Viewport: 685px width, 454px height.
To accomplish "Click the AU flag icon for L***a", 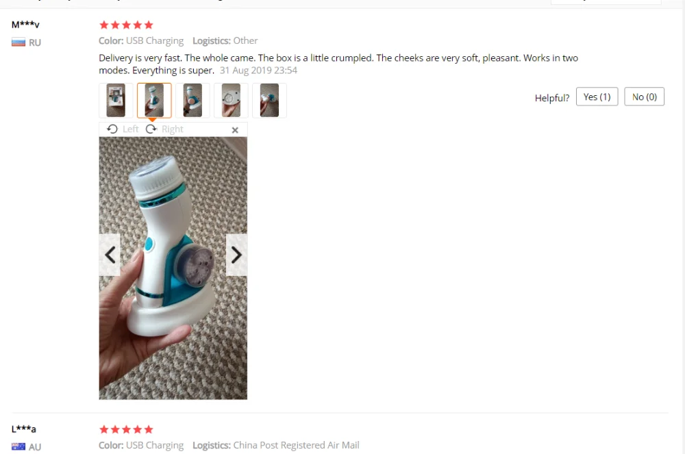I will 18,446.
